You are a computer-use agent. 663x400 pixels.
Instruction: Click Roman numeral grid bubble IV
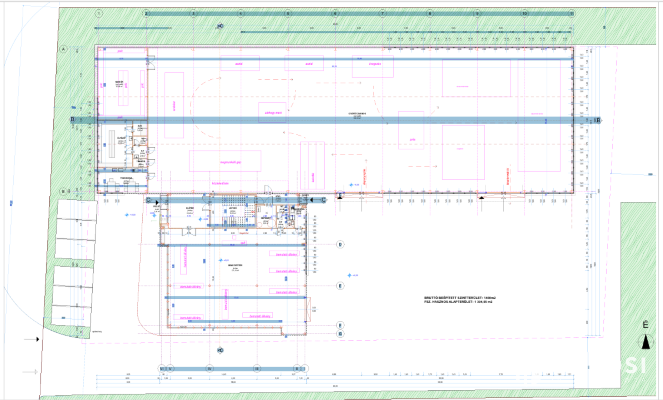(x=210, y=369)
